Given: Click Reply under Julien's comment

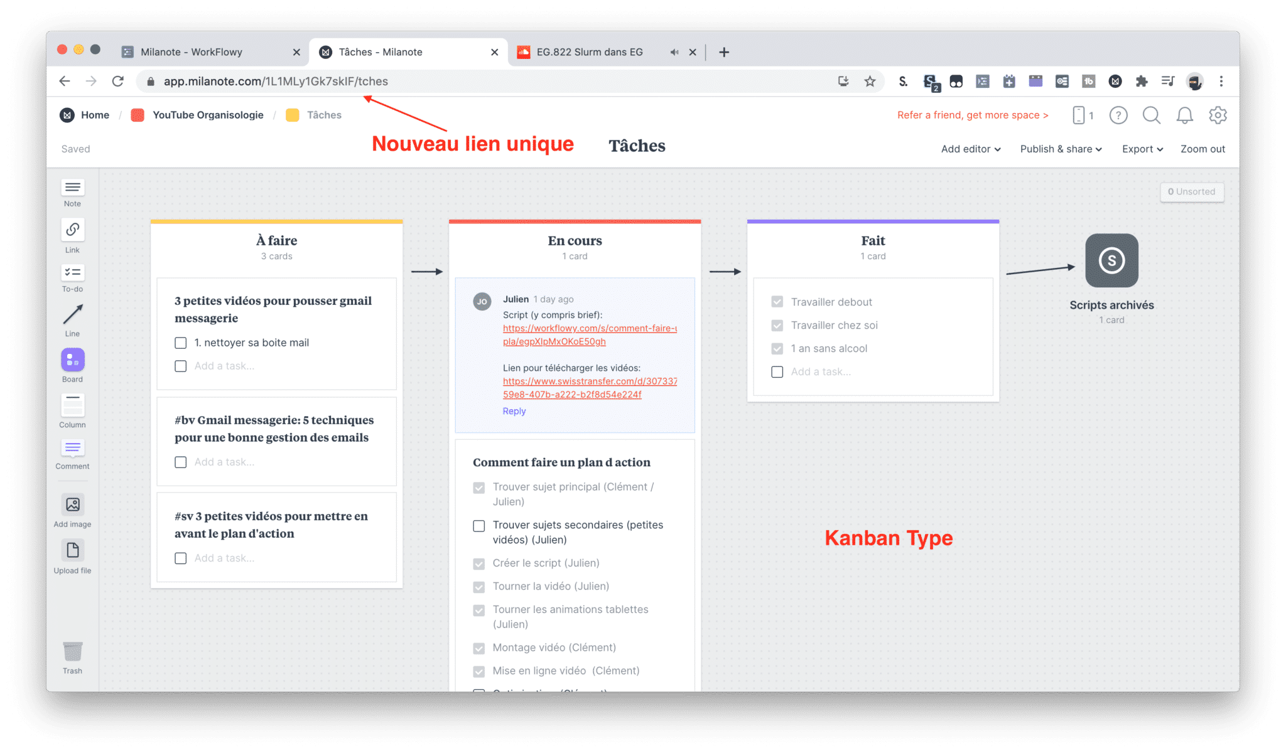Looking at the screenshot, I should (x=514, y=411).
